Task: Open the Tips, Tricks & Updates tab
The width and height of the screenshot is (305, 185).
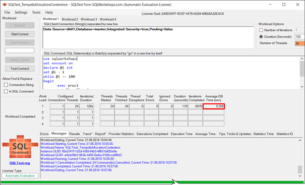Action: [x=235, y=134]
